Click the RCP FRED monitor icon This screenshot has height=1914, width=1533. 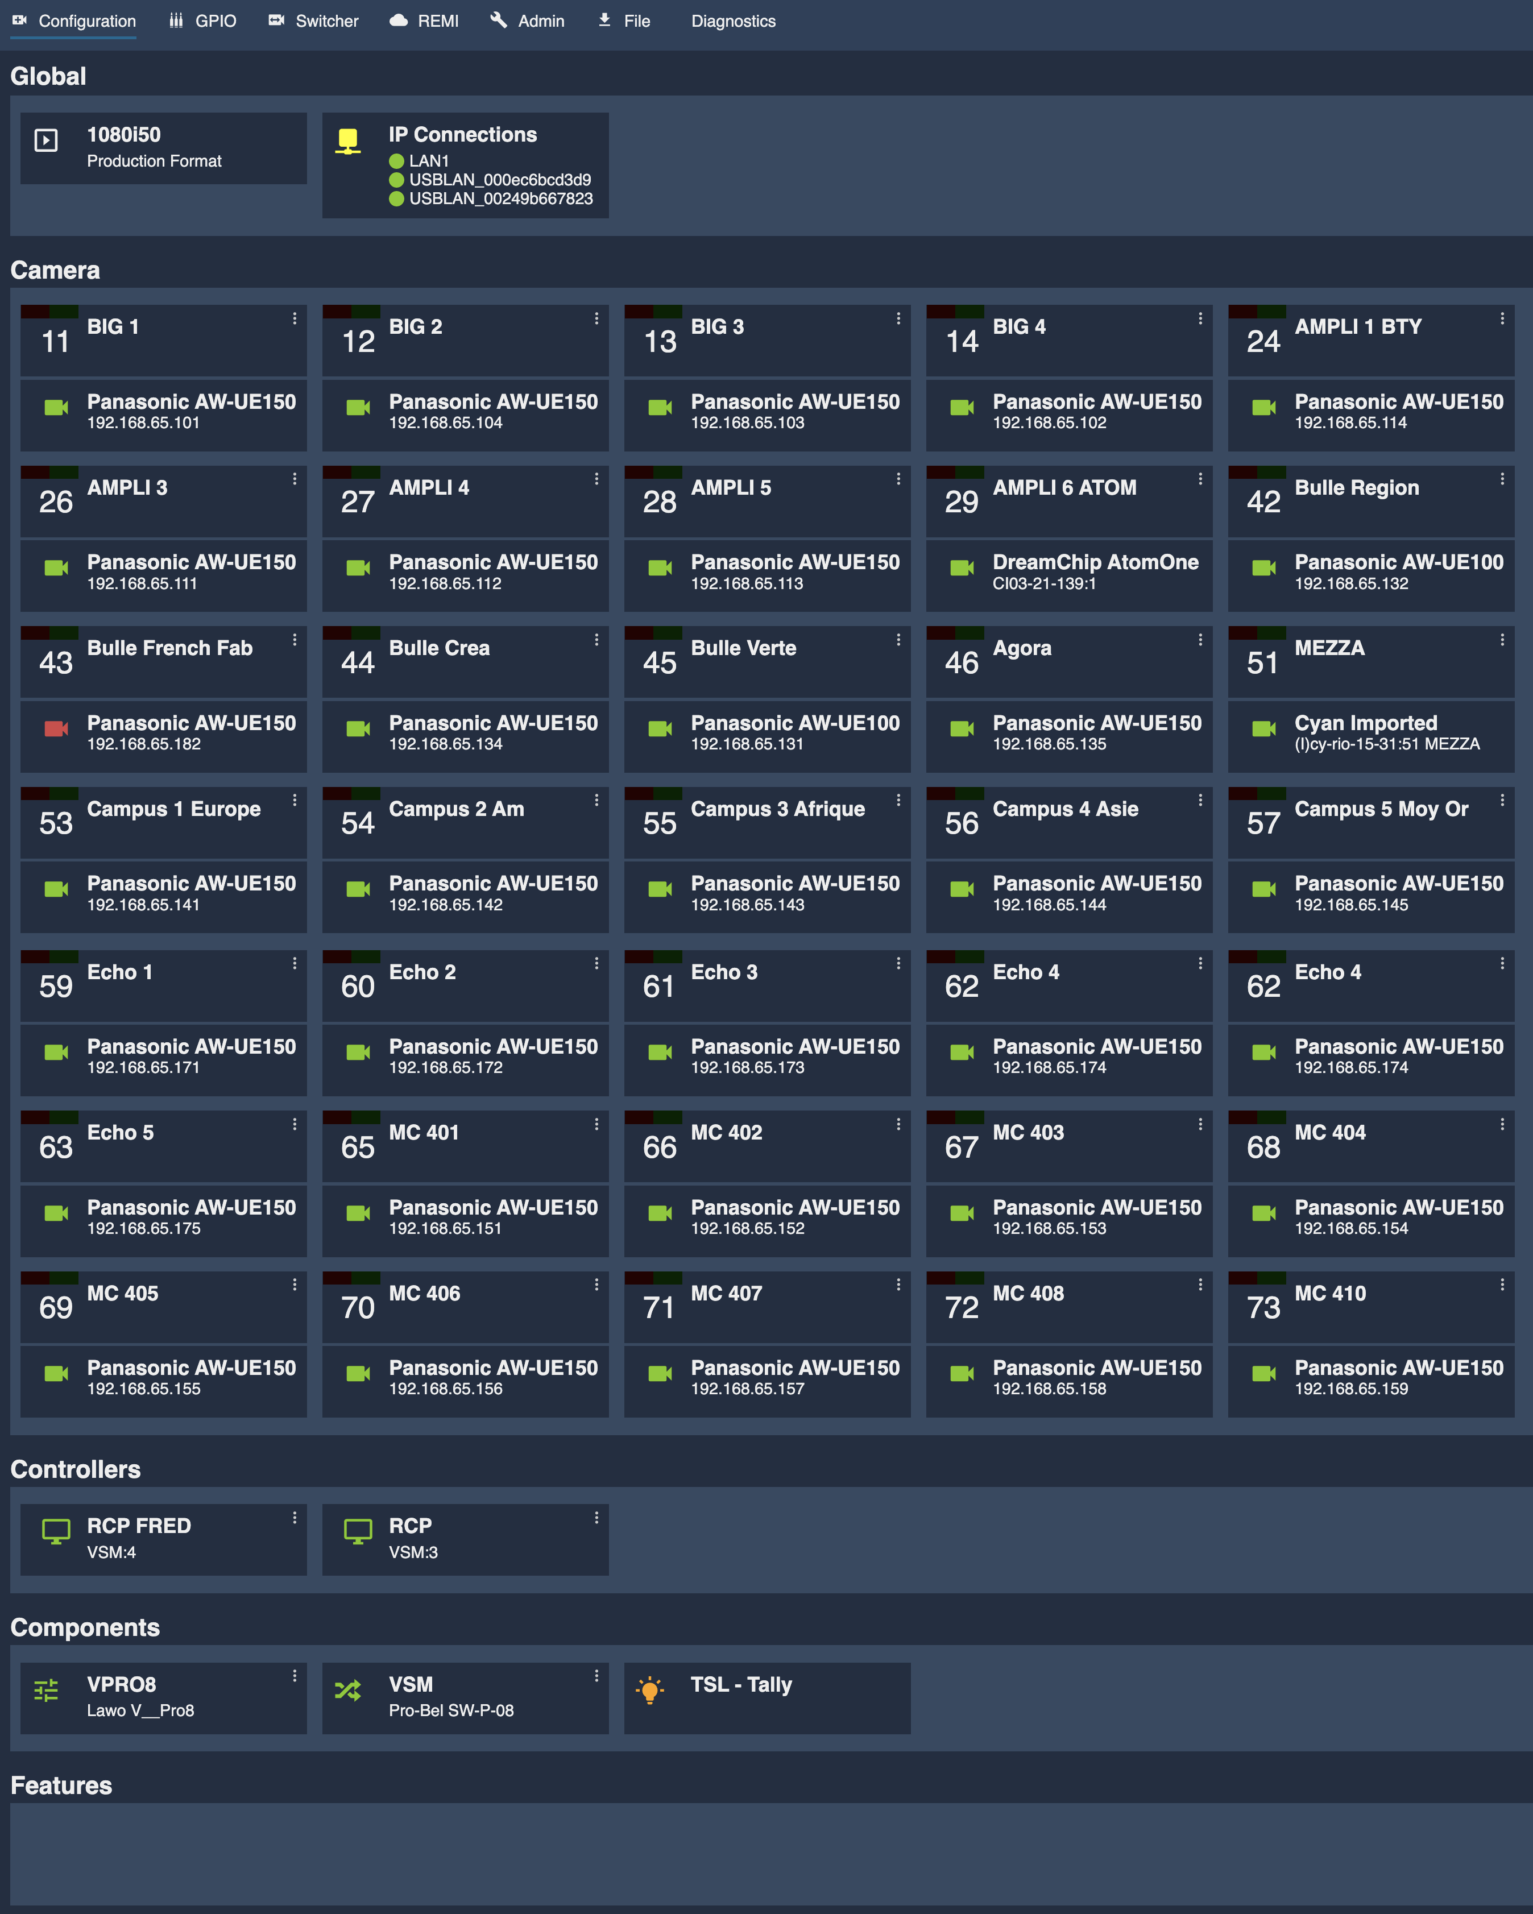click(x=56, y=1531)
